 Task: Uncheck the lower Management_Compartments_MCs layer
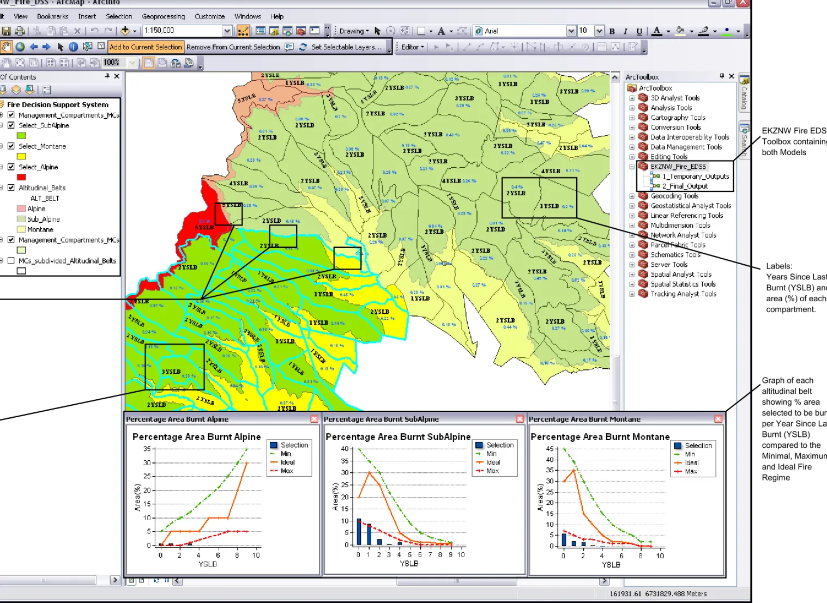(x=11, y=240)
